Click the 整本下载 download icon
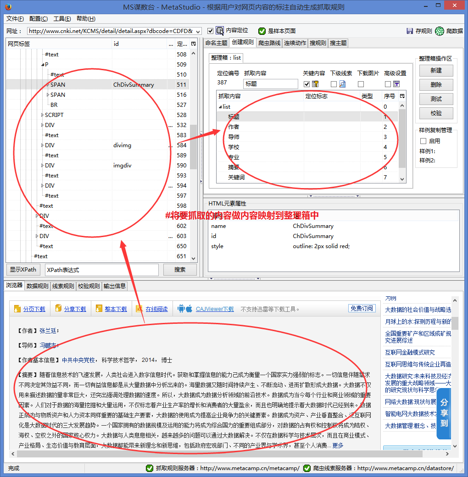468x477 pixels. tap(99, 309)
